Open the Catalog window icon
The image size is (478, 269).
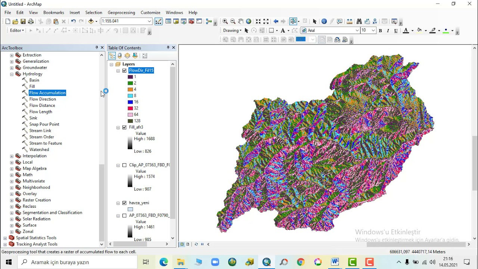pos(176,22)
